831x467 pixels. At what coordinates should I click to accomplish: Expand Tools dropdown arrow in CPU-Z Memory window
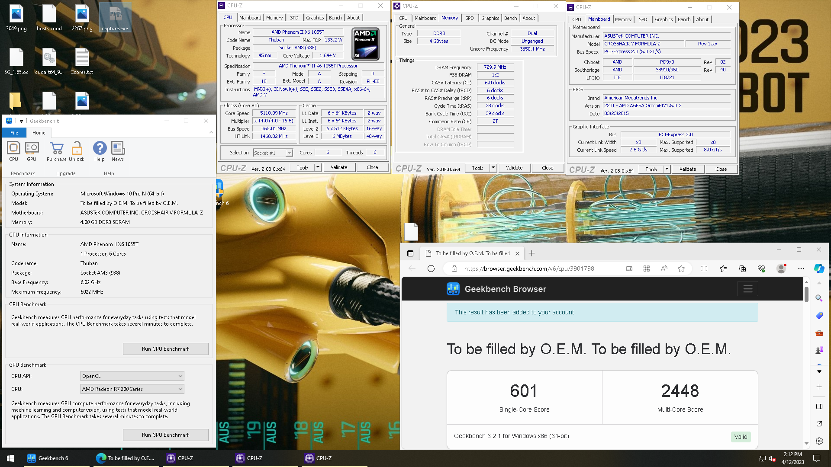pyautogui.click(x=493, y=168)
